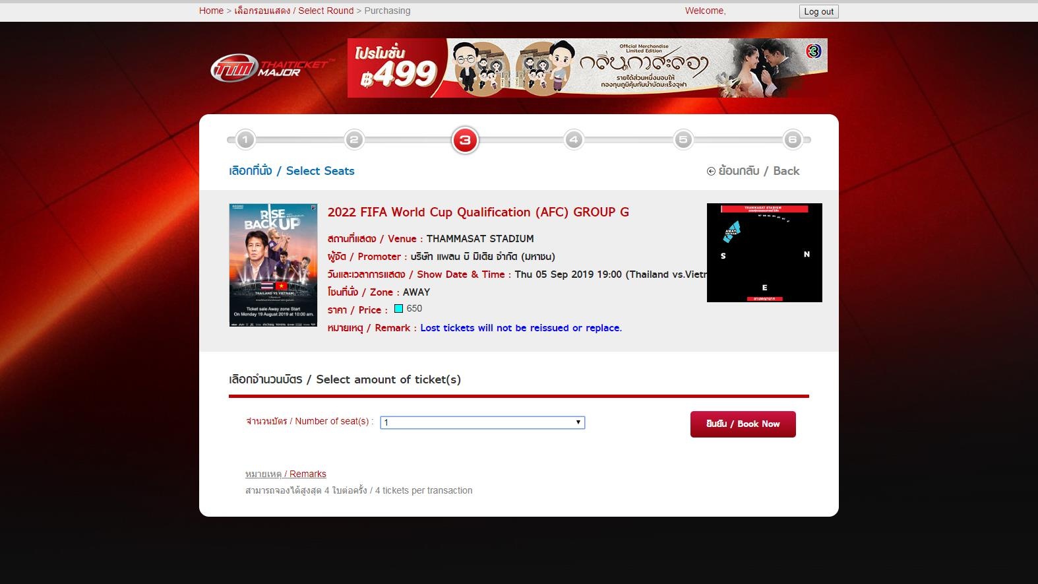Click the active step 3 circle
This screenshot has height=584, width=1038.
465,140
